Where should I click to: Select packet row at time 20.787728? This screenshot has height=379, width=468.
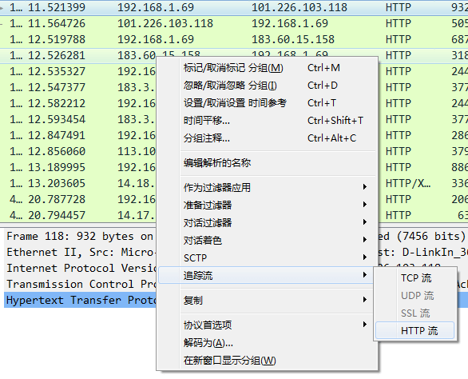77,199
